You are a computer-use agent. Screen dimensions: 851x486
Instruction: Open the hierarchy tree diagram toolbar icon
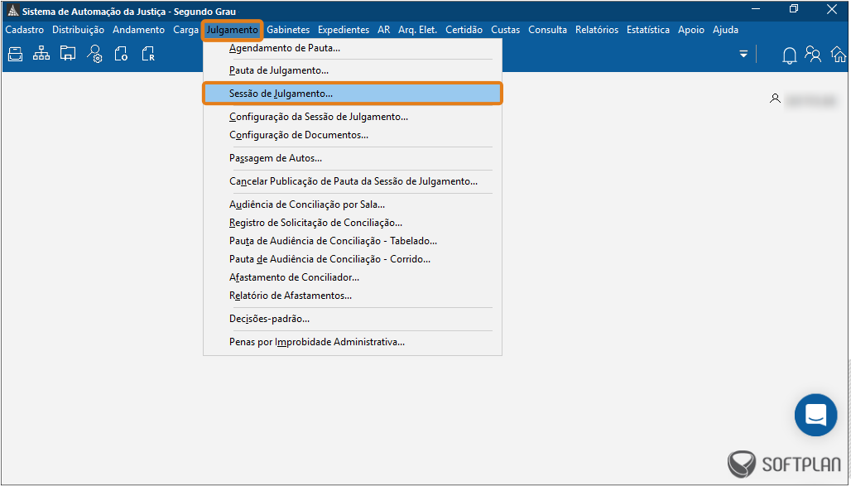click(41, 54)
